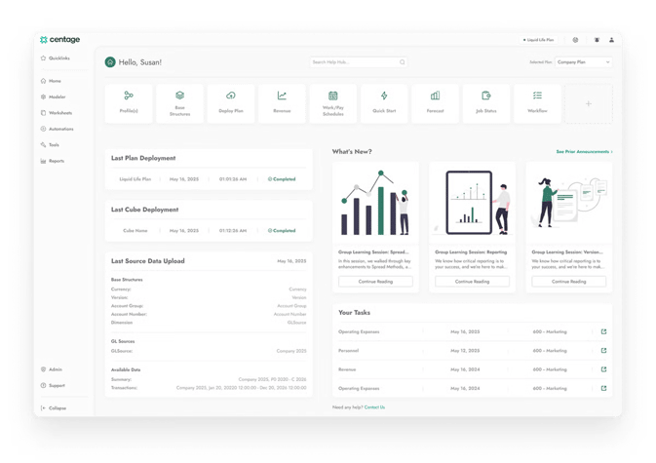Click the Deploy Plan cloud icon tile
The image size is (656, 463).
[x=231, y=101]
